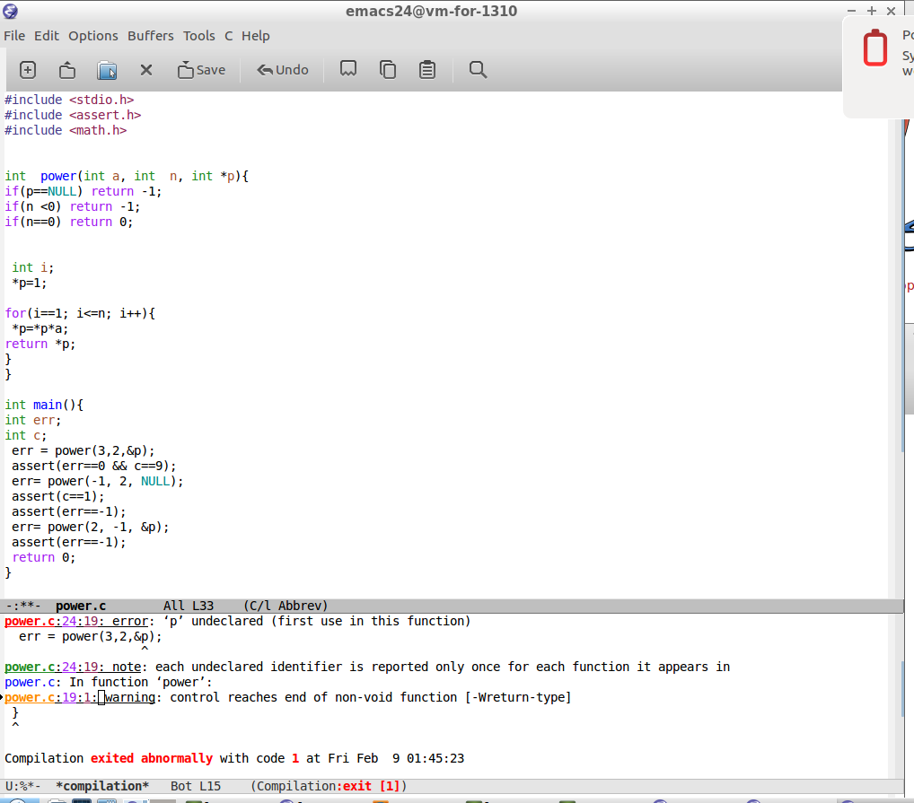
Task: Open the Buffers menu
Action: 150,36
